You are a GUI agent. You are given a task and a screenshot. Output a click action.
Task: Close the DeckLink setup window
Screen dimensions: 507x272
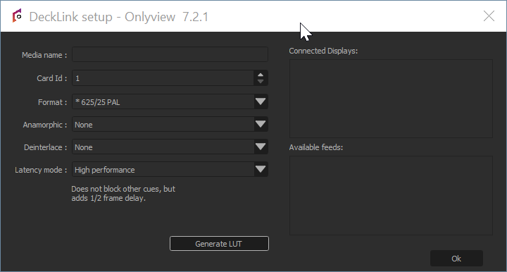[x=489, y=16]
